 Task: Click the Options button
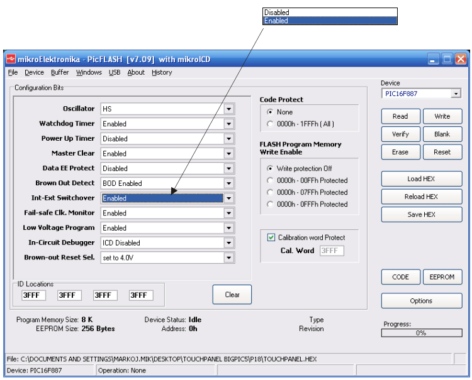pyautogui.click(x=422, y=301)
